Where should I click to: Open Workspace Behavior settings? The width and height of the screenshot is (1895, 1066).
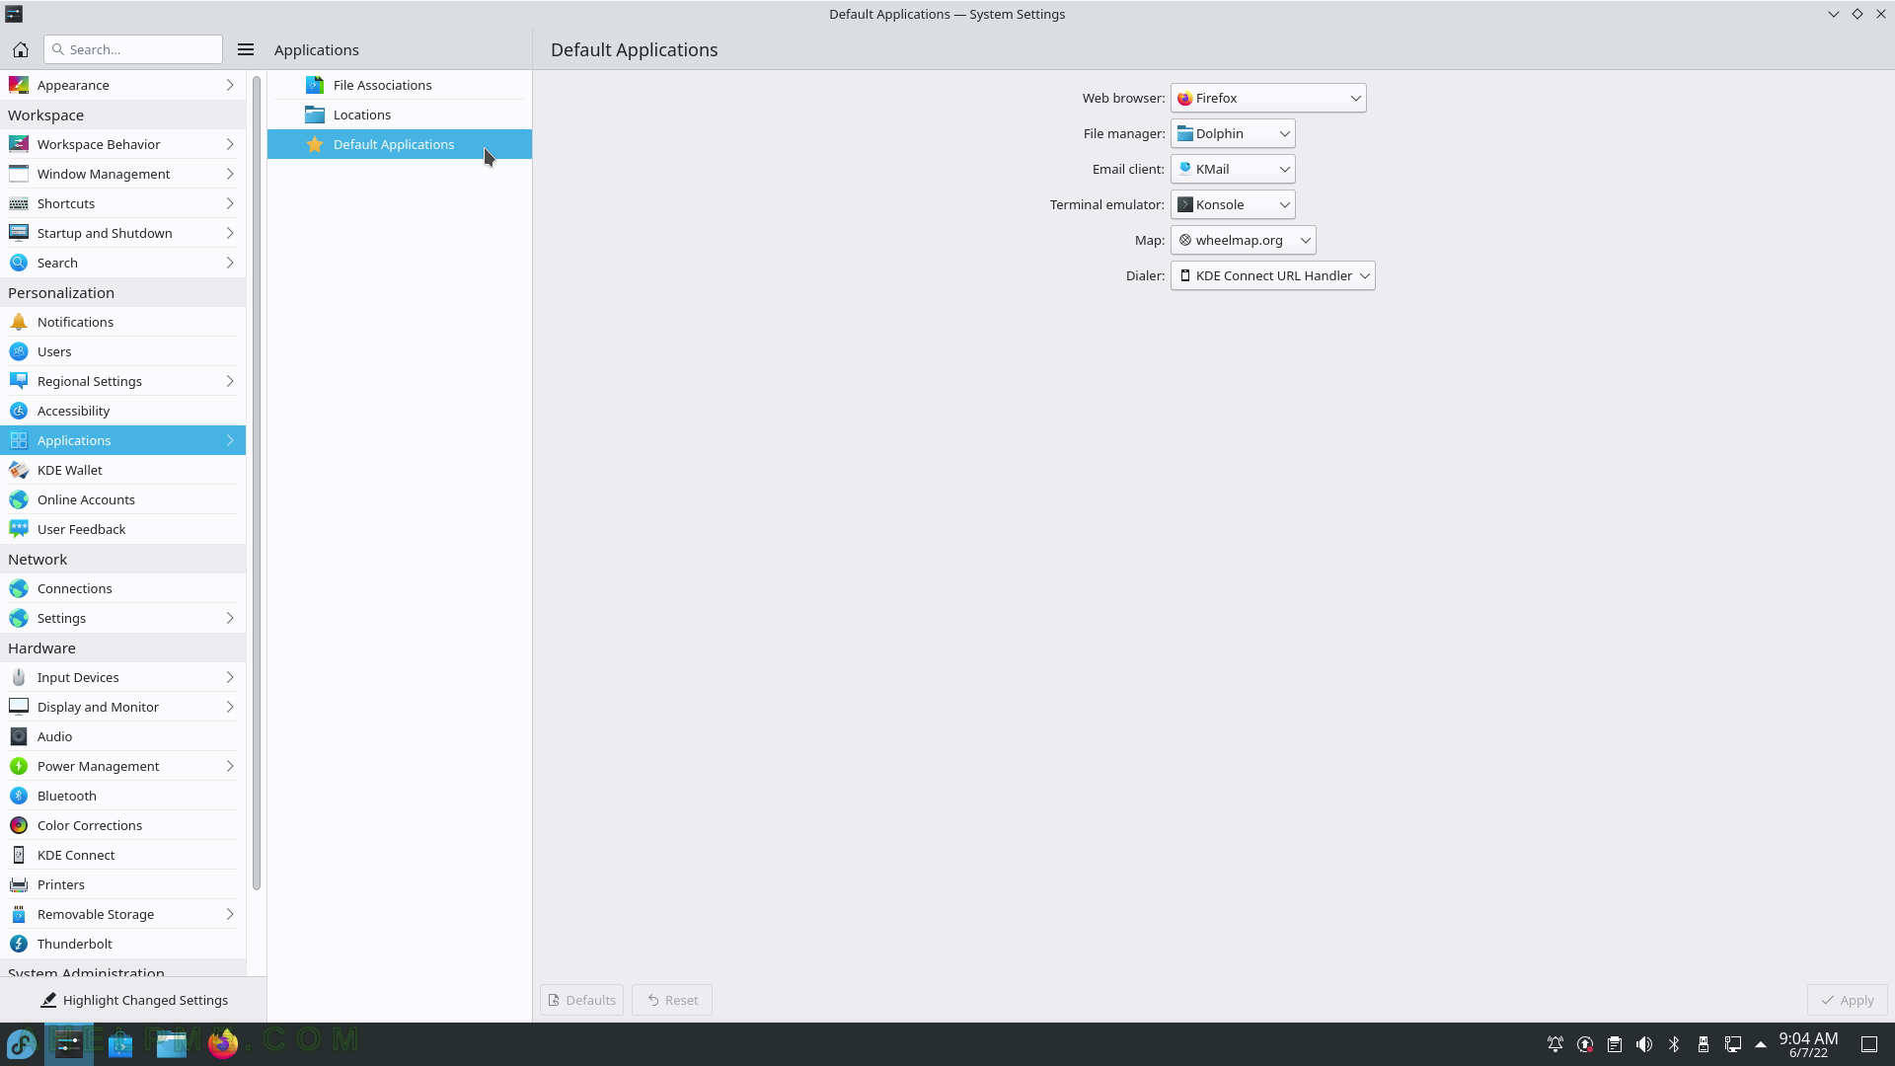[122, 144]
